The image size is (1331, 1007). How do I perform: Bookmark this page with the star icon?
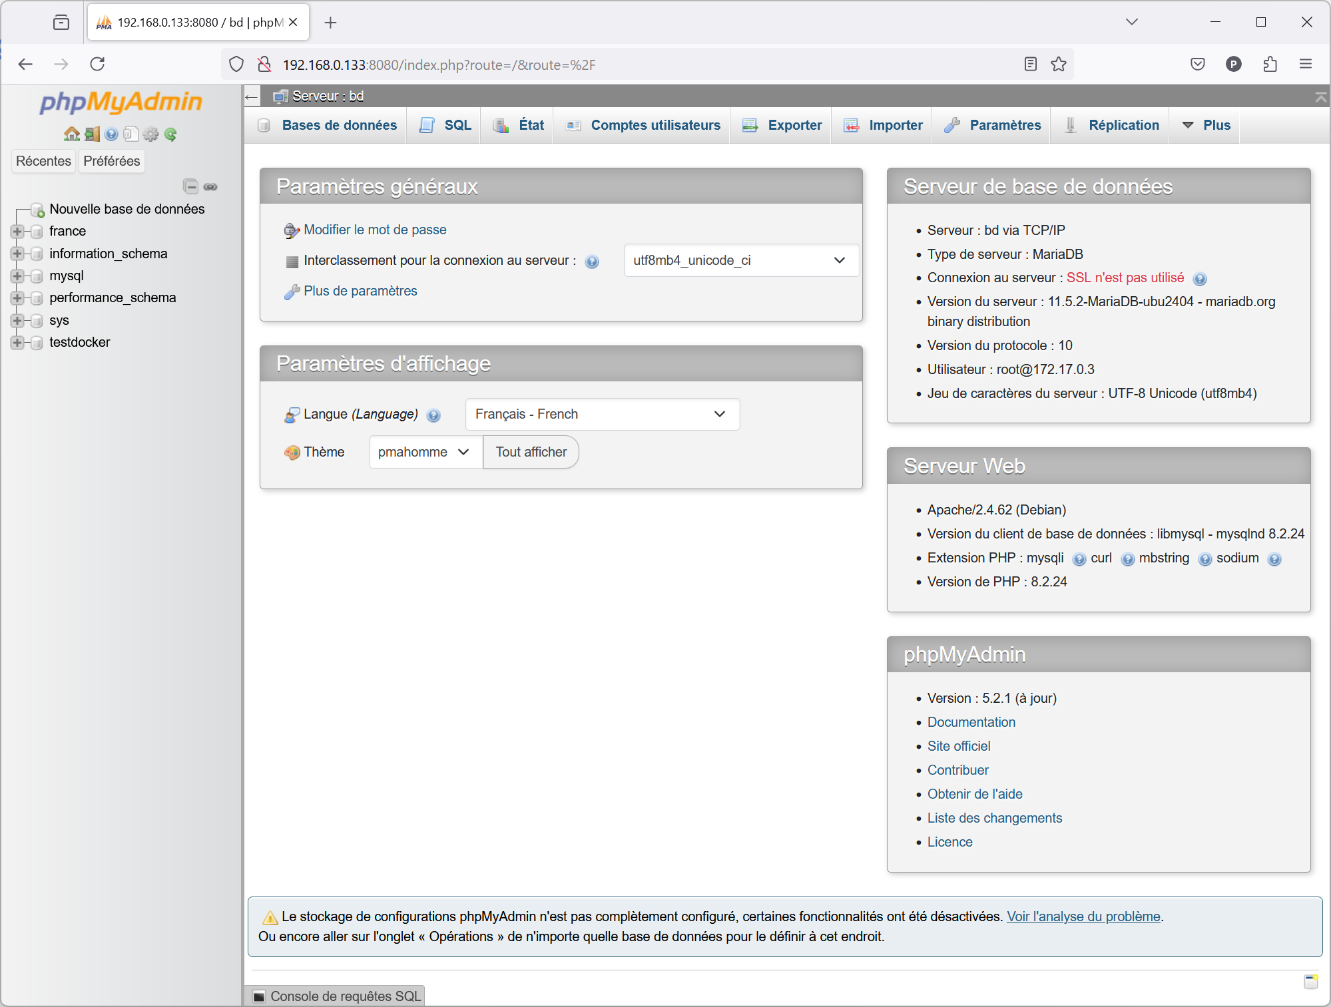click(x=1059, y=65)
